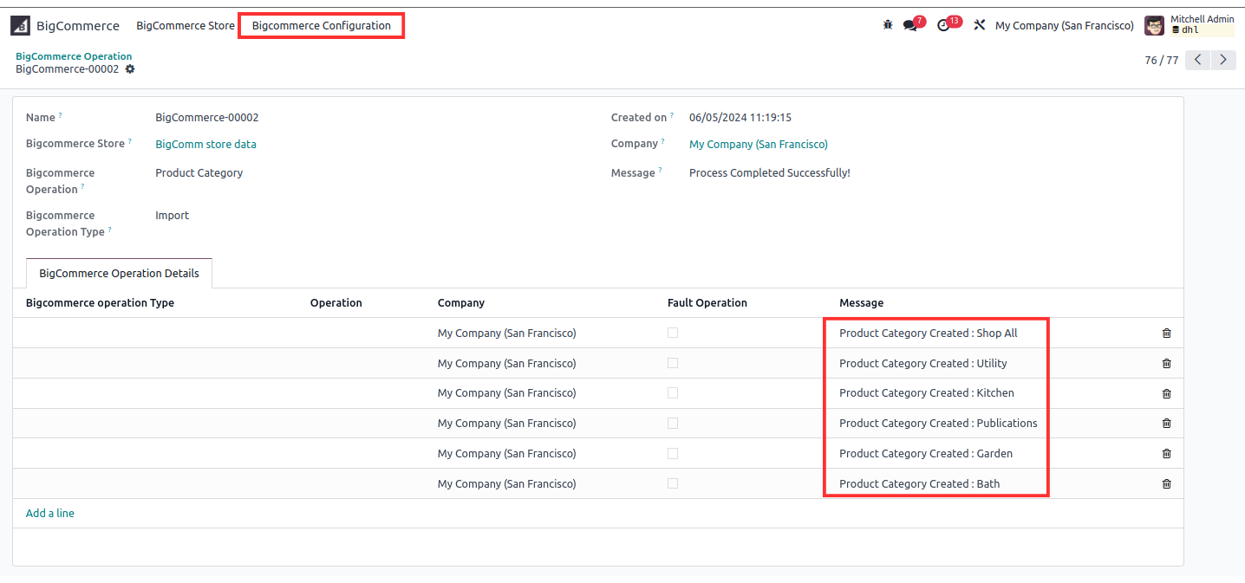The width and height of the screenshot is (1245, 583).
Task: Delete the Publications row
Action: 1166,424
